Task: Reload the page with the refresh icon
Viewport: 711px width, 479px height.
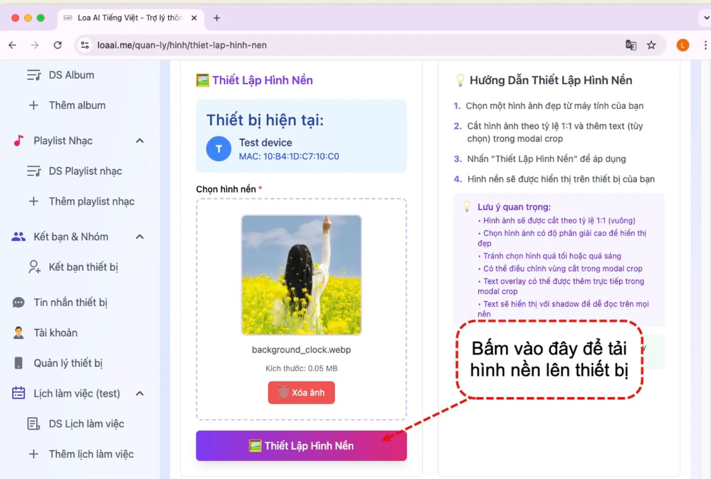Action: 57,45
